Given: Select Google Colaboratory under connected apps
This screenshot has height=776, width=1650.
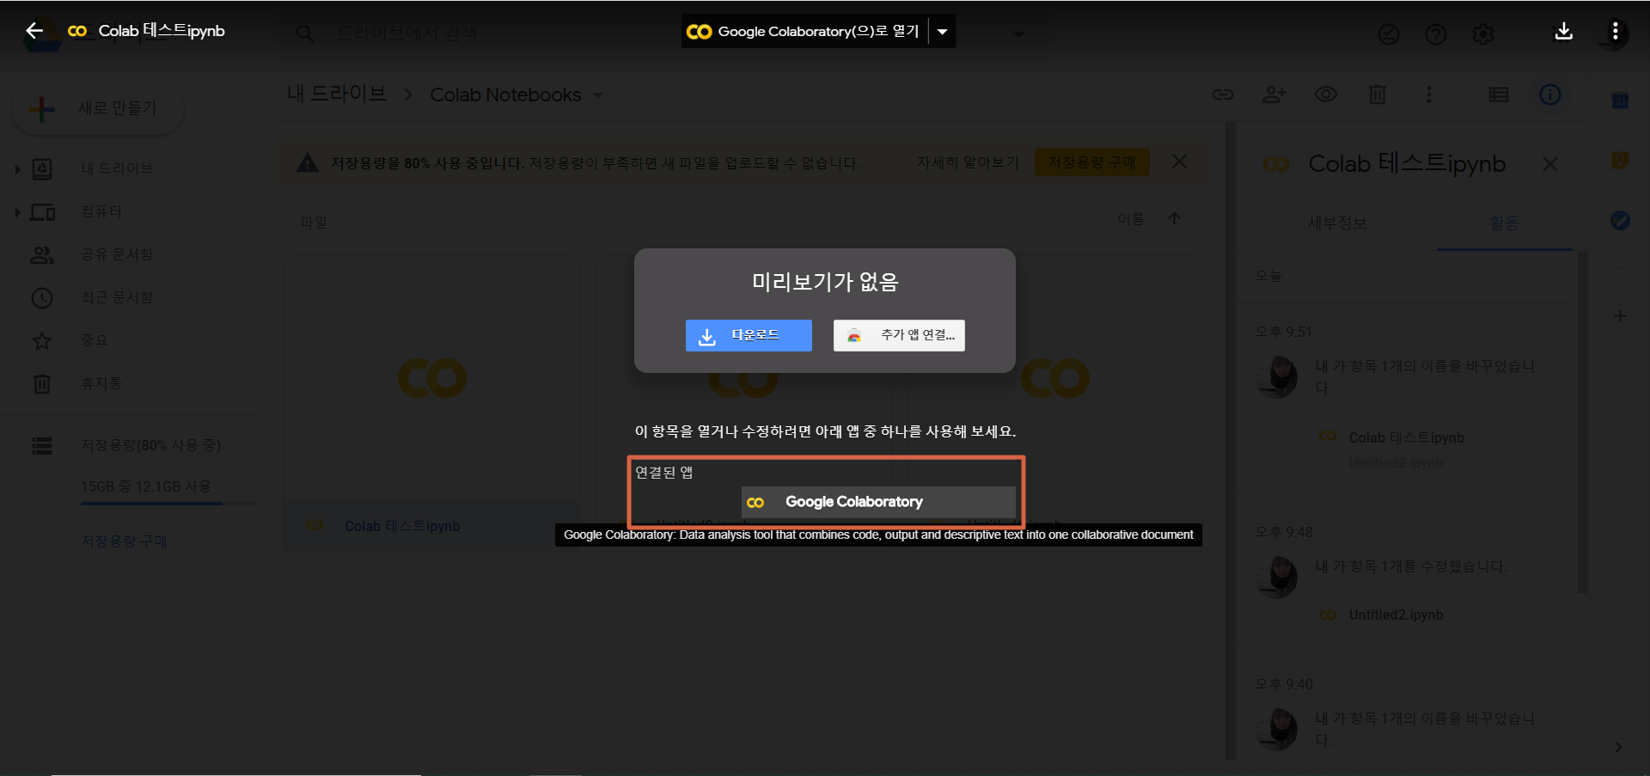Looking at the screenshot, I should coord(878,502).
